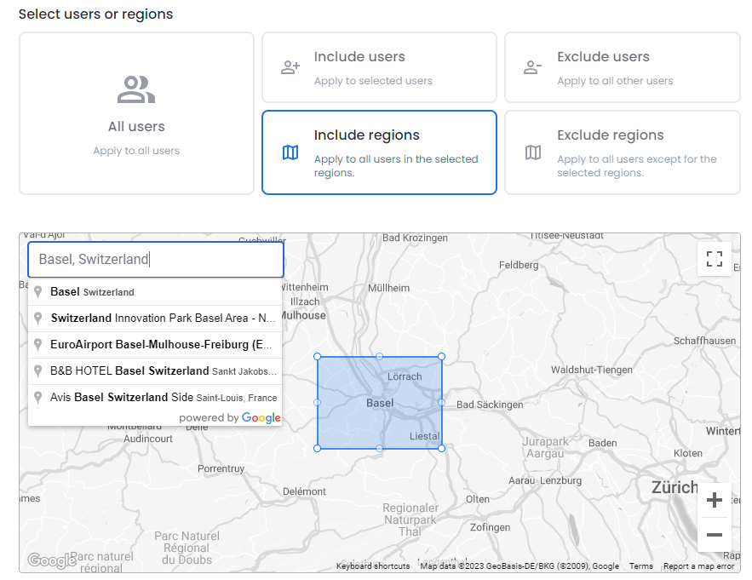This screenshot has width=752, height=580.
Task: Toggle the map fullscreen view
Action: click(715, 259)
